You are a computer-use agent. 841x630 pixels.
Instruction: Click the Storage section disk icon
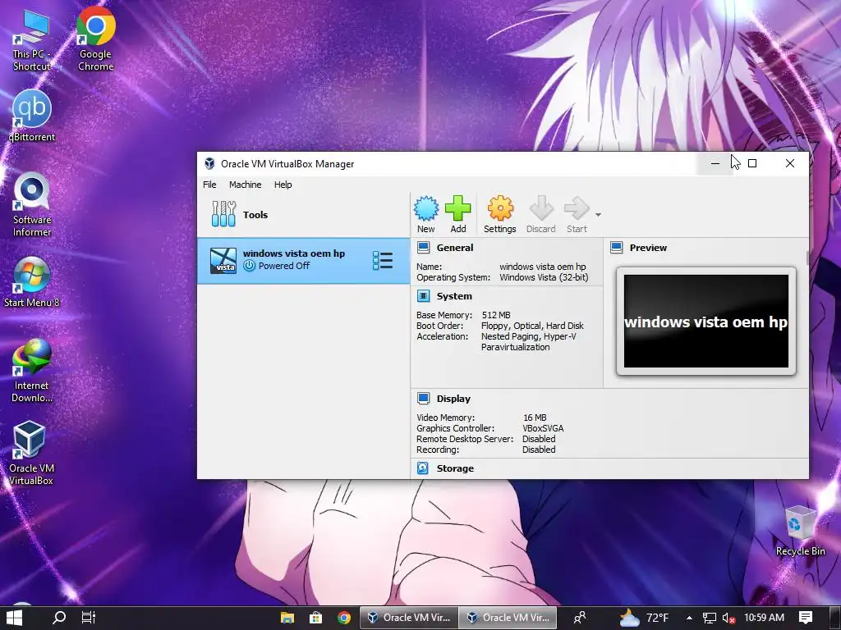(423, 468)
